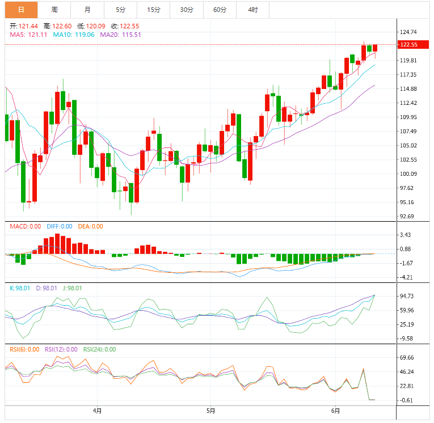Viewport: 434px width, 423px height.
Task: Select the 日 daily chart tab
Action: coord(22,10)
